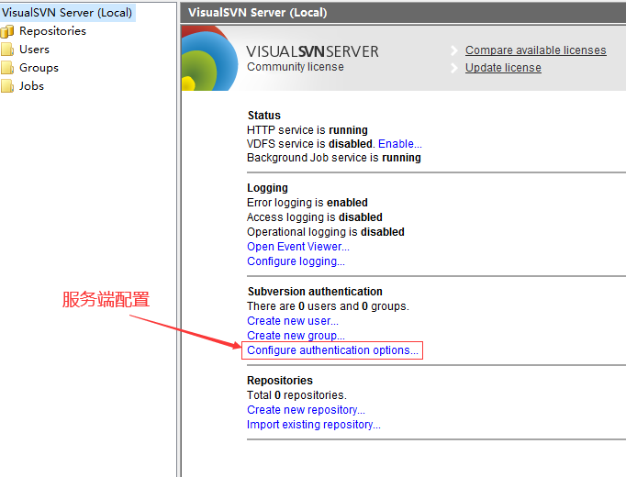
Task: Select Repositories node in the tree
Action: point(52,31)
